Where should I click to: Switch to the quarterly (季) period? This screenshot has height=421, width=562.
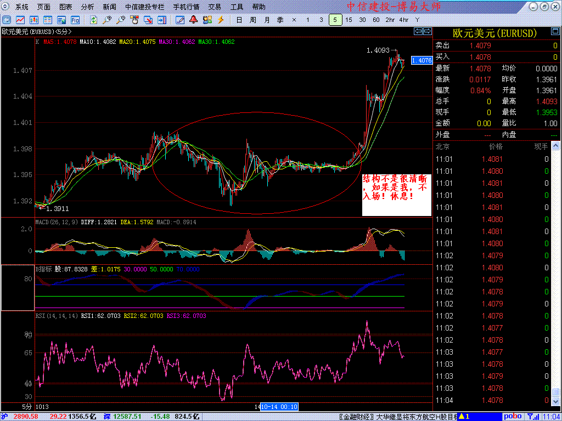[x=280, y=20]
